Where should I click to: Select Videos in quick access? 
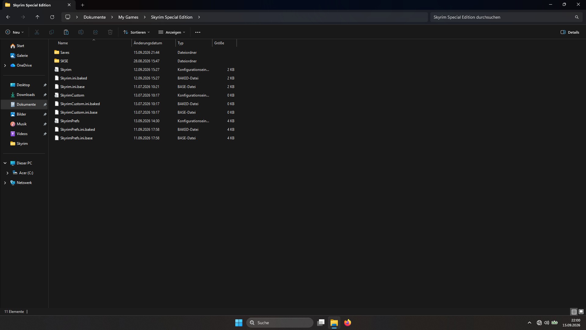(x=24, y=134)
